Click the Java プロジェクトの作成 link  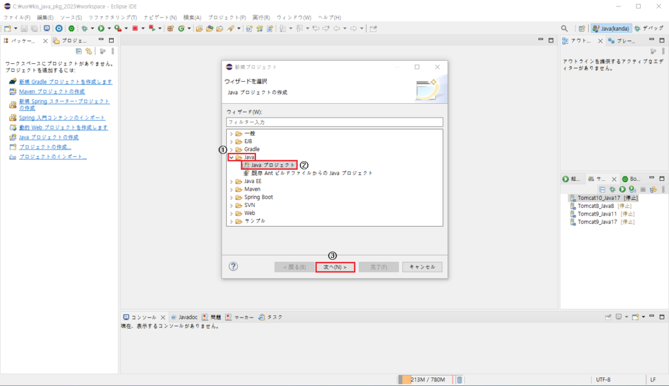(48, 137)
